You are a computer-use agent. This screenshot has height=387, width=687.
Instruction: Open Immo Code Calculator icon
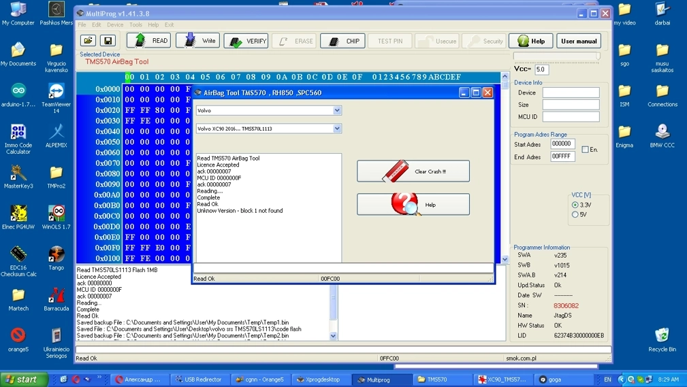coord(18,139)
